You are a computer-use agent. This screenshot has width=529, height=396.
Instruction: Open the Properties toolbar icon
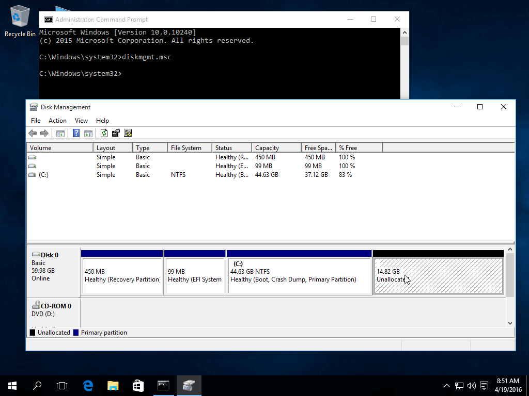click(x=116, y=133)
